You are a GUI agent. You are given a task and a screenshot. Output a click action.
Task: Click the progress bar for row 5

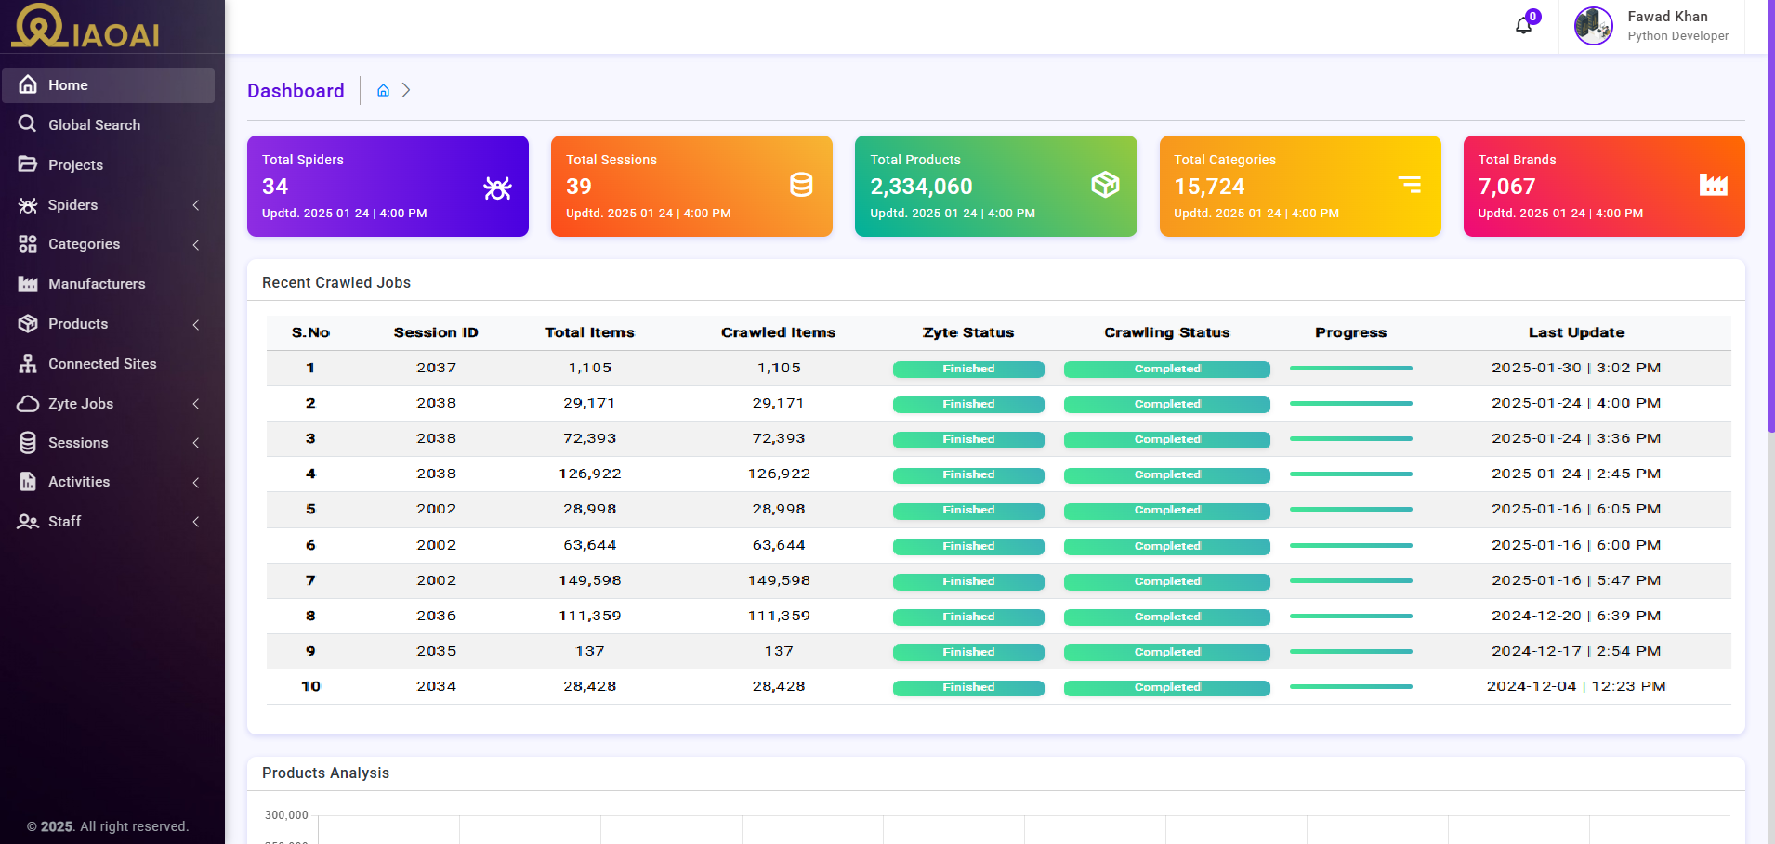tap(1350, 510)
